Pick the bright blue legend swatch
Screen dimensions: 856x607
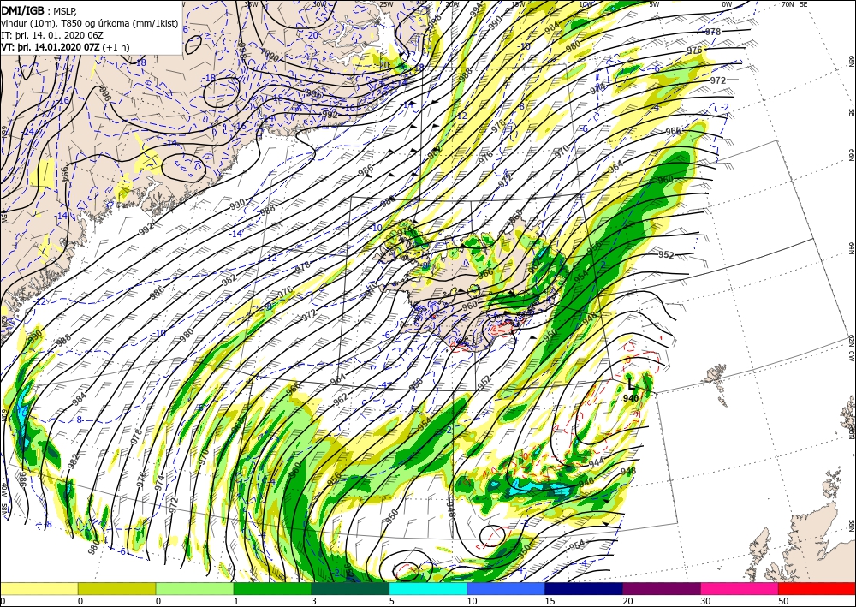point(506,588)
